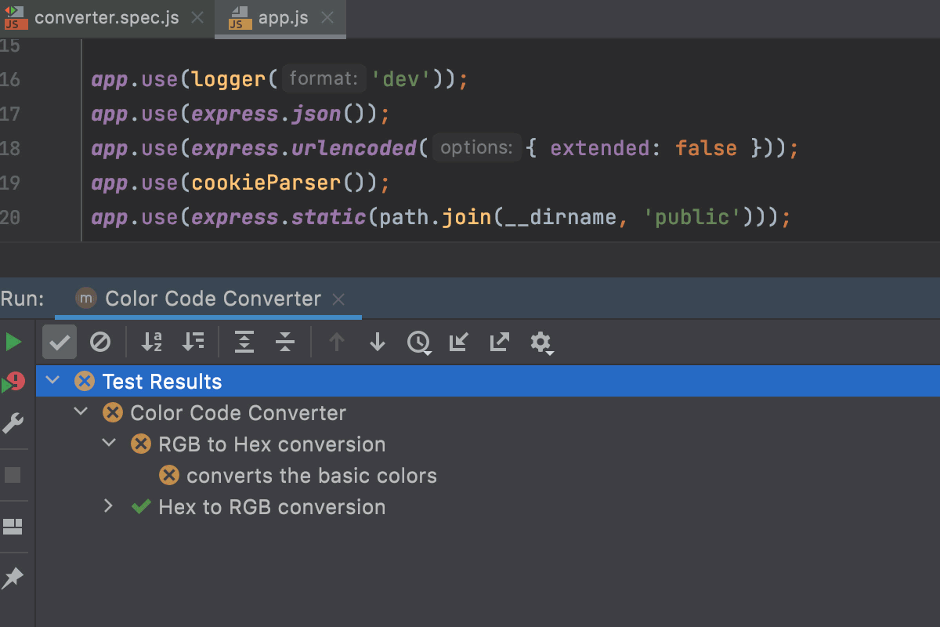Sort test results alphabetically
The image size is (940, 627).
click(150, 342)
